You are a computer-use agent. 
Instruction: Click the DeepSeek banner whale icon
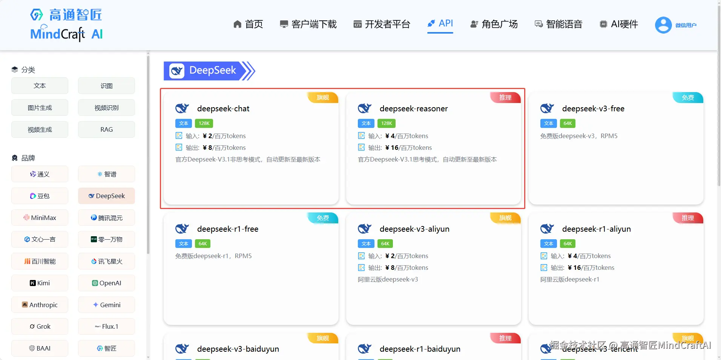(x=177, y=71)
